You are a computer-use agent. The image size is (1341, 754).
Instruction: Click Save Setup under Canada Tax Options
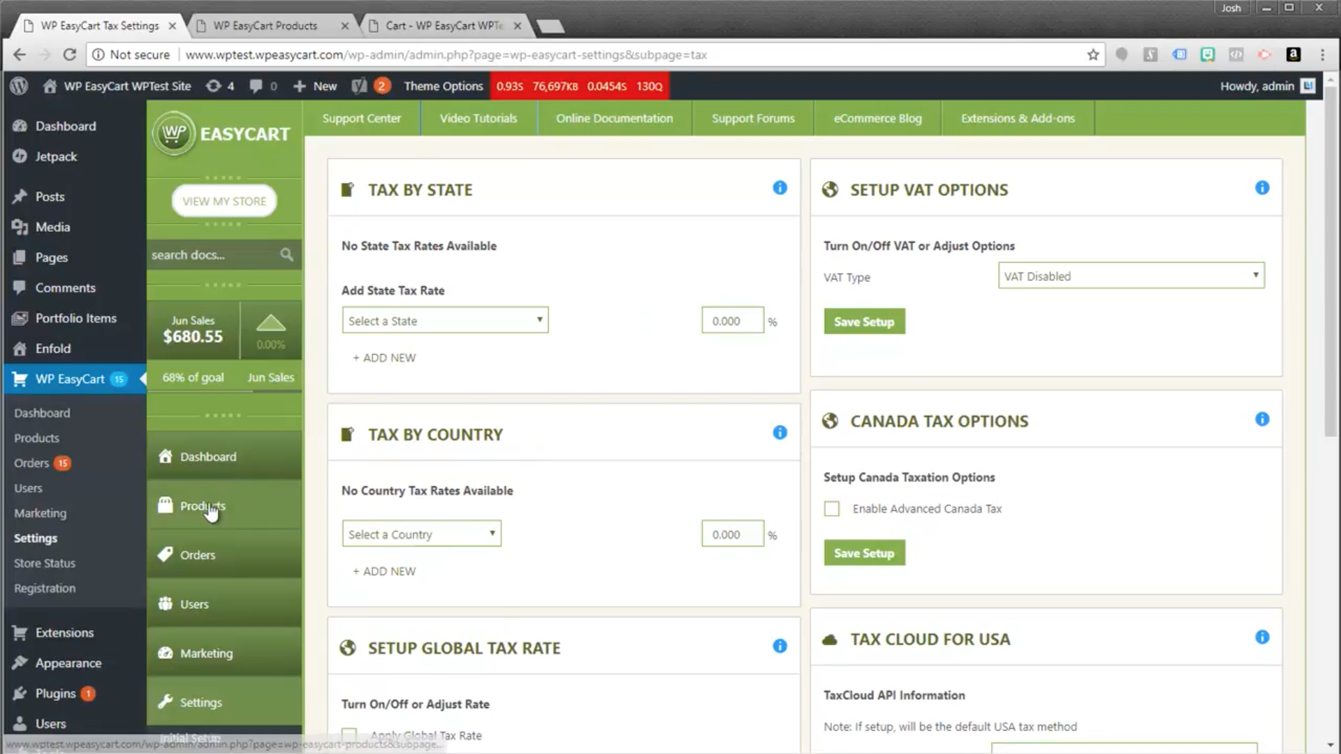pyautogui.click(x=864, y=552)
